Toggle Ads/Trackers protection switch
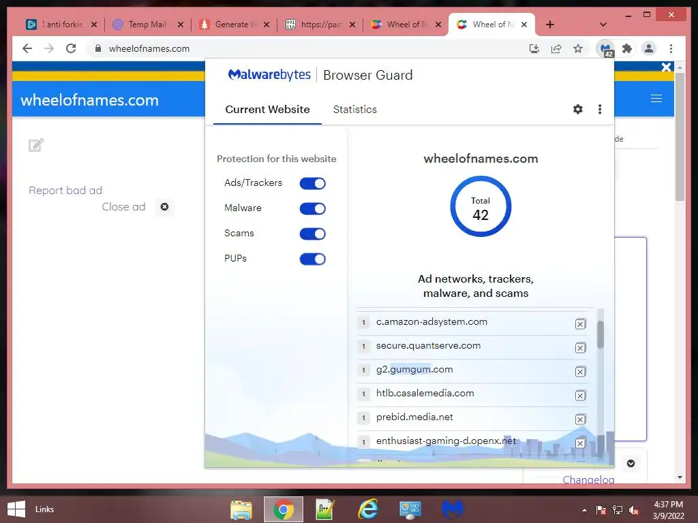This screenshot has height=523, width=698. coord(312,183)
